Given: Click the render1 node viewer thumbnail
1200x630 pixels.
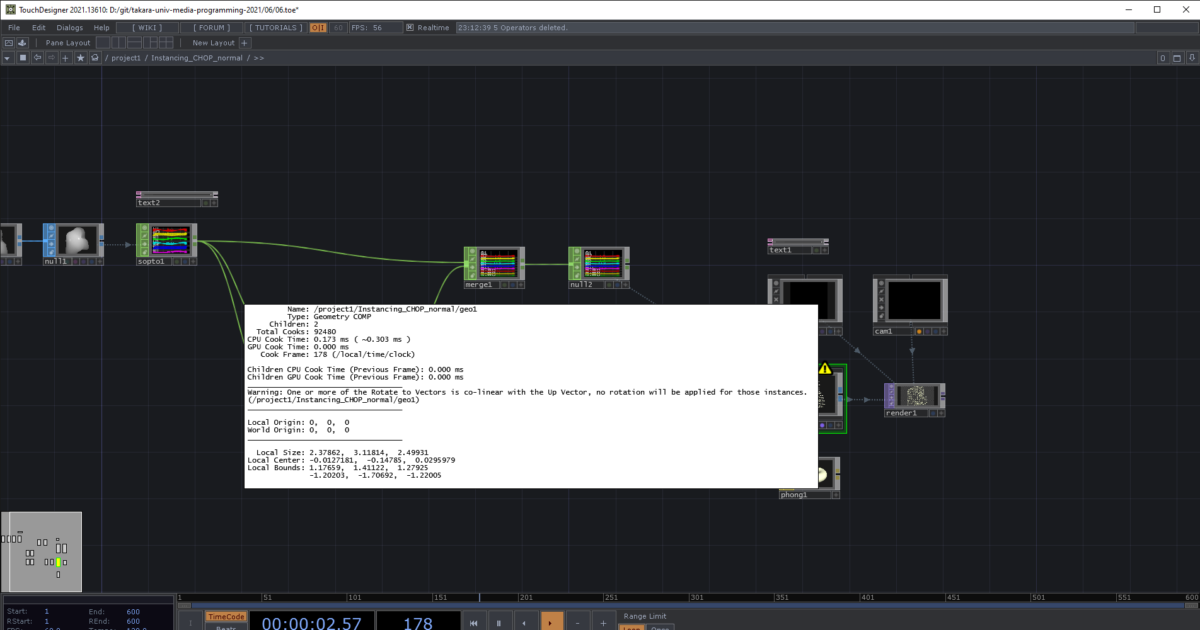Looking at the screenshot, I should 917,396.
